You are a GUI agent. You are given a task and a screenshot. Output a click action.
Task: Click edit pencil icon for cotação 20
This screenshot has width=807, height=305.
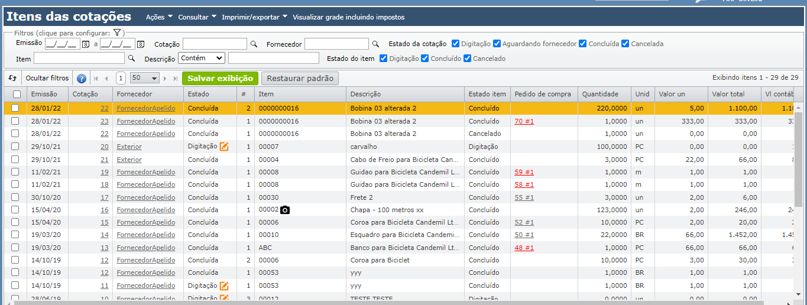click(224, 146)
